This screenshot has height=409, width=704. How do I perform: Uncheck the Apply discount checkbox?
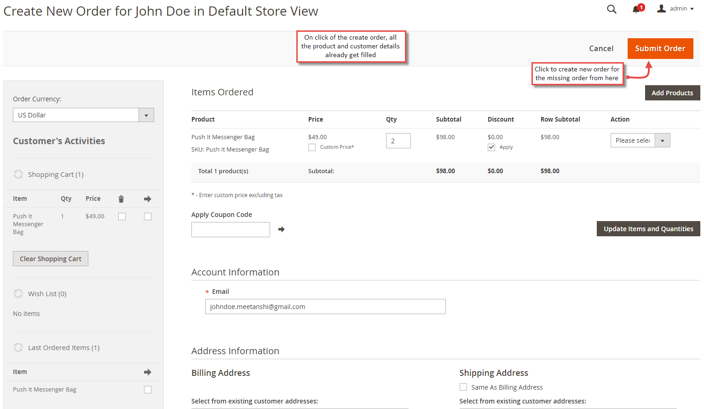491,147
